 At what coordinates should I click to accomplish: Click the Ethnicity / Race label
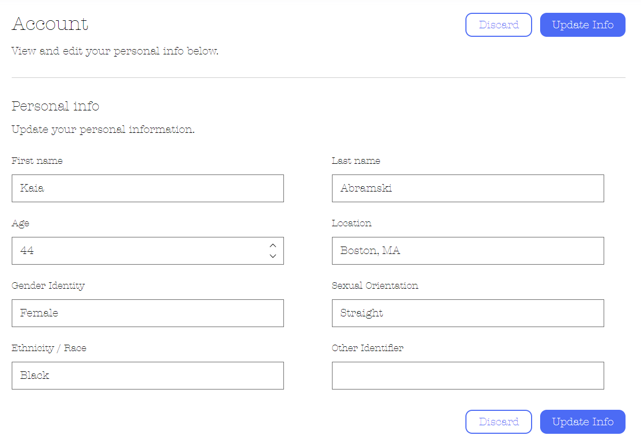point(49,348)
